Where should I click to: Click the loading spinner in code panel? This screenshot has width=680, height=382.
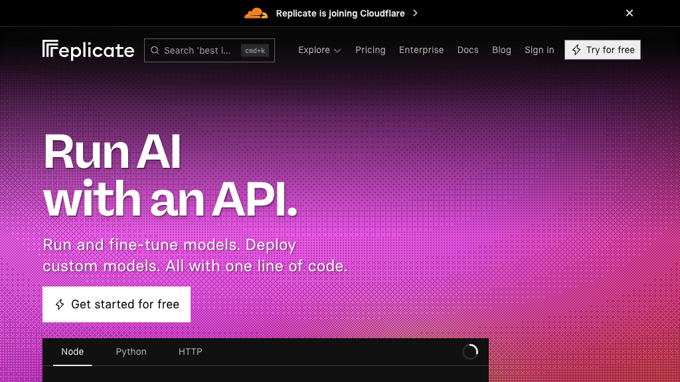tap(470, 352)
